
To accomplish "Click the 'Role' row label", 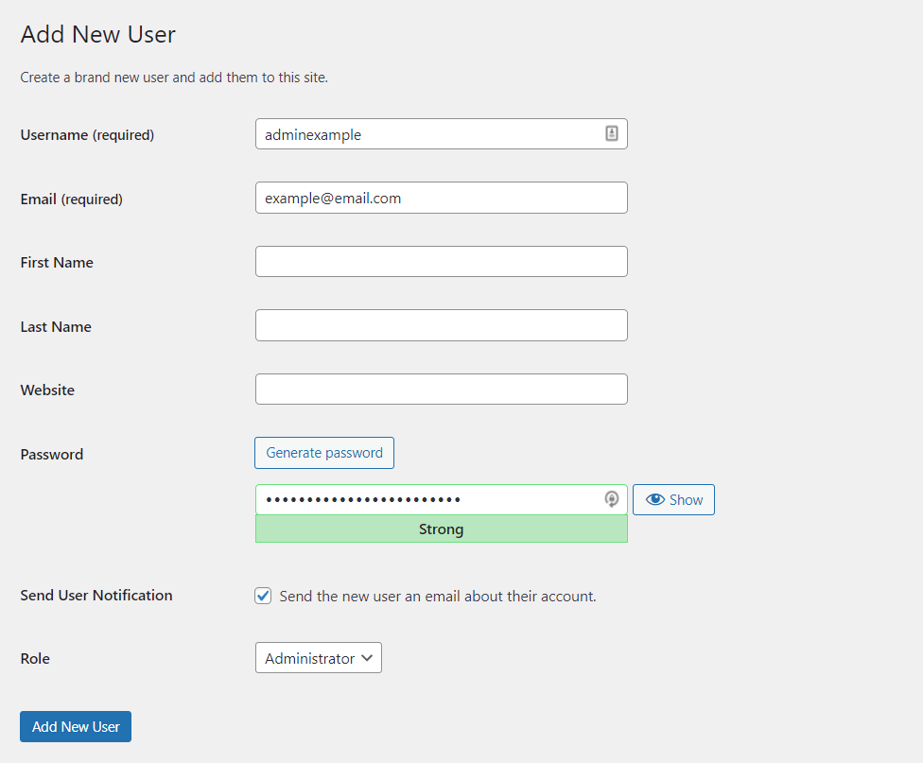I will click(x=34, y=658).
